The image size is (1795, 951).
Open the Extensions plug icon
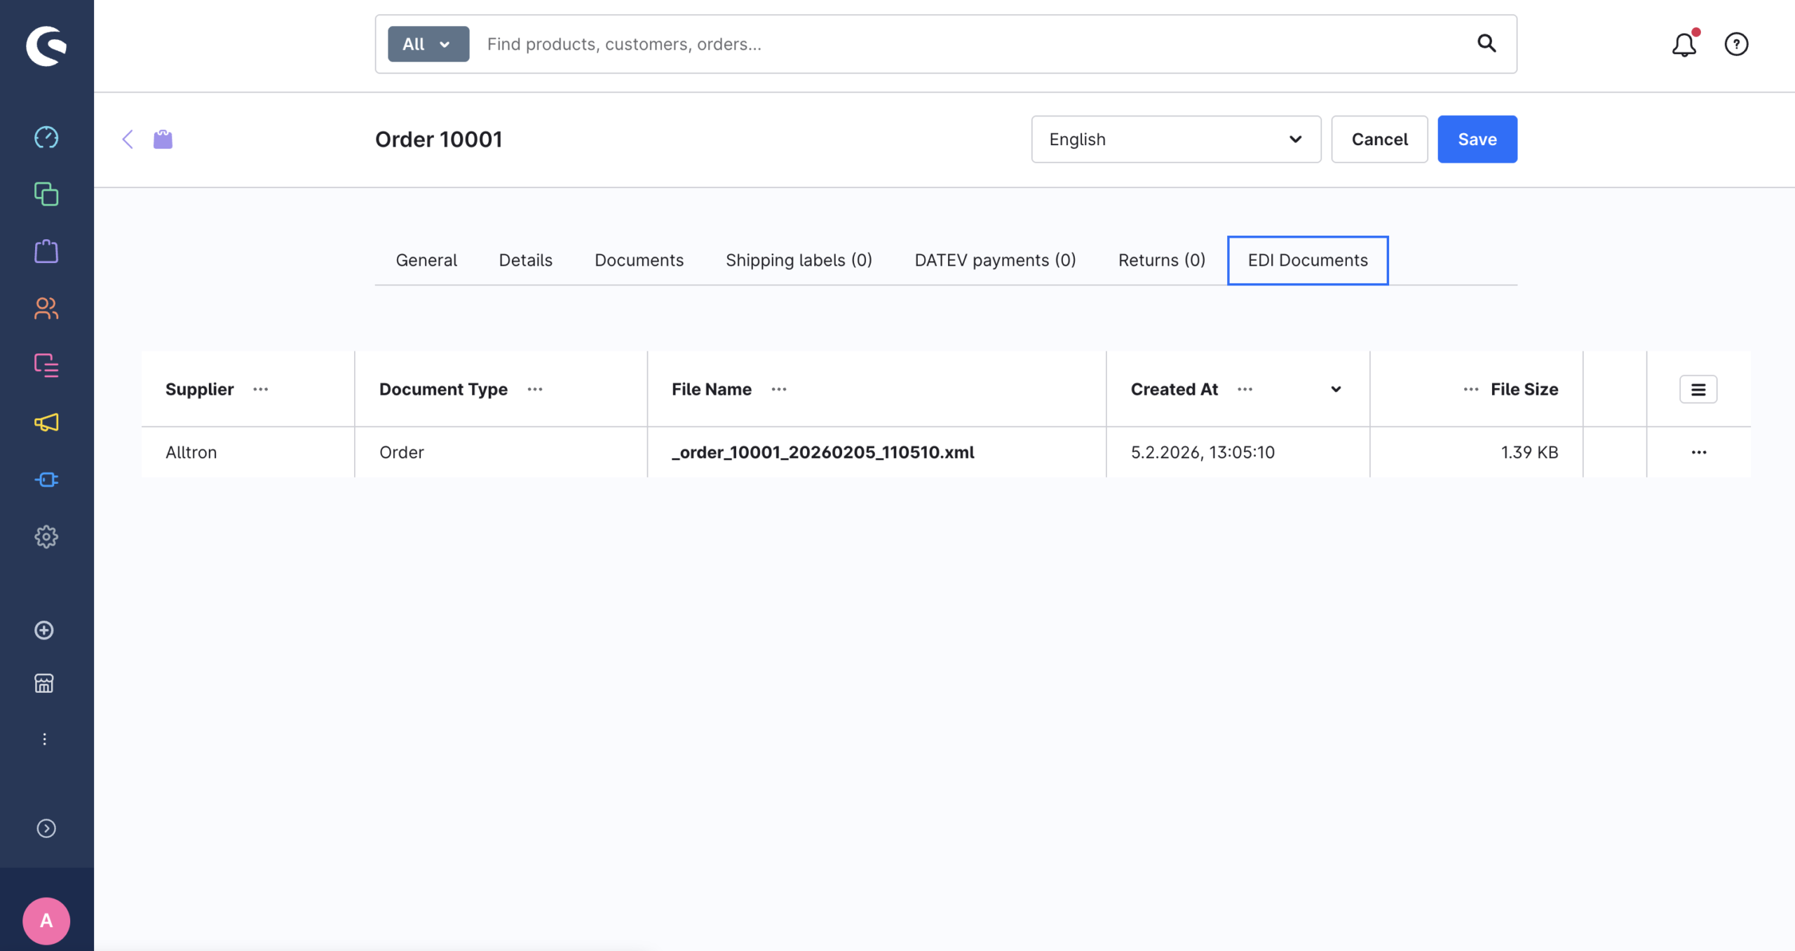point(46,480)
